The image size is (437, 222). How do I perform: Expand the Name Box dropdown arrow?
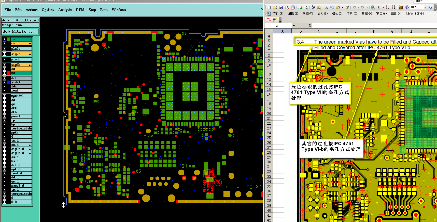pos(294,26)
